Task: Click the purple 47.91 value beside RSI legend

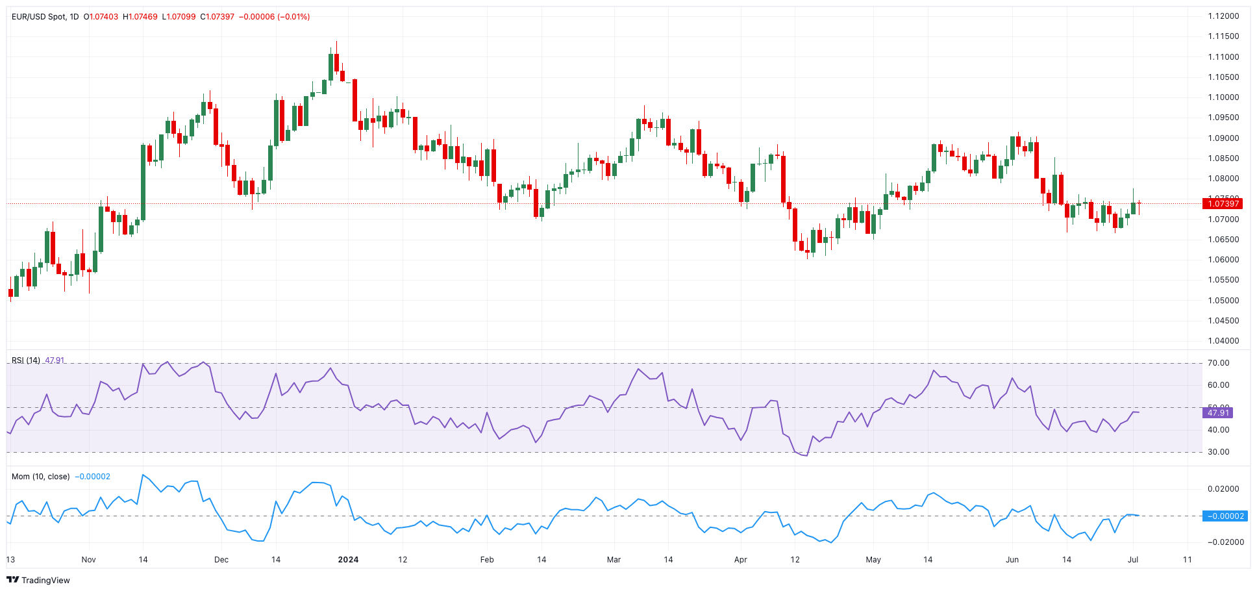Action: click(55, 360)
